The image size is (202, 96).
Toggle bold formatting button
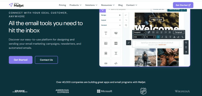pos(158,37)
